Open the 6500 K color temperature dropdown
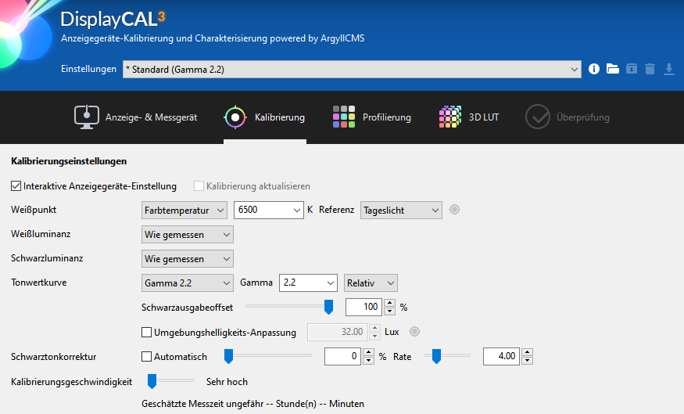The image size is (684, 414). click(269, 210)
